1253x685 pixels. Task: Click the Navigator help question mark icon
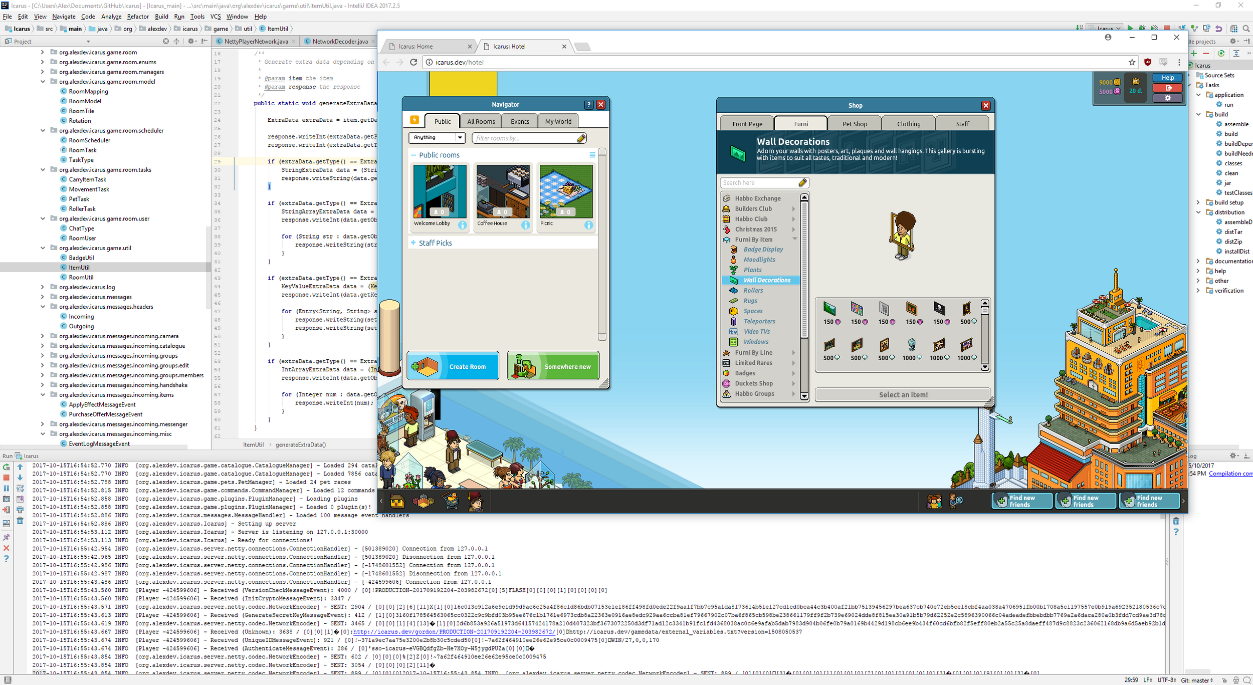589,104
